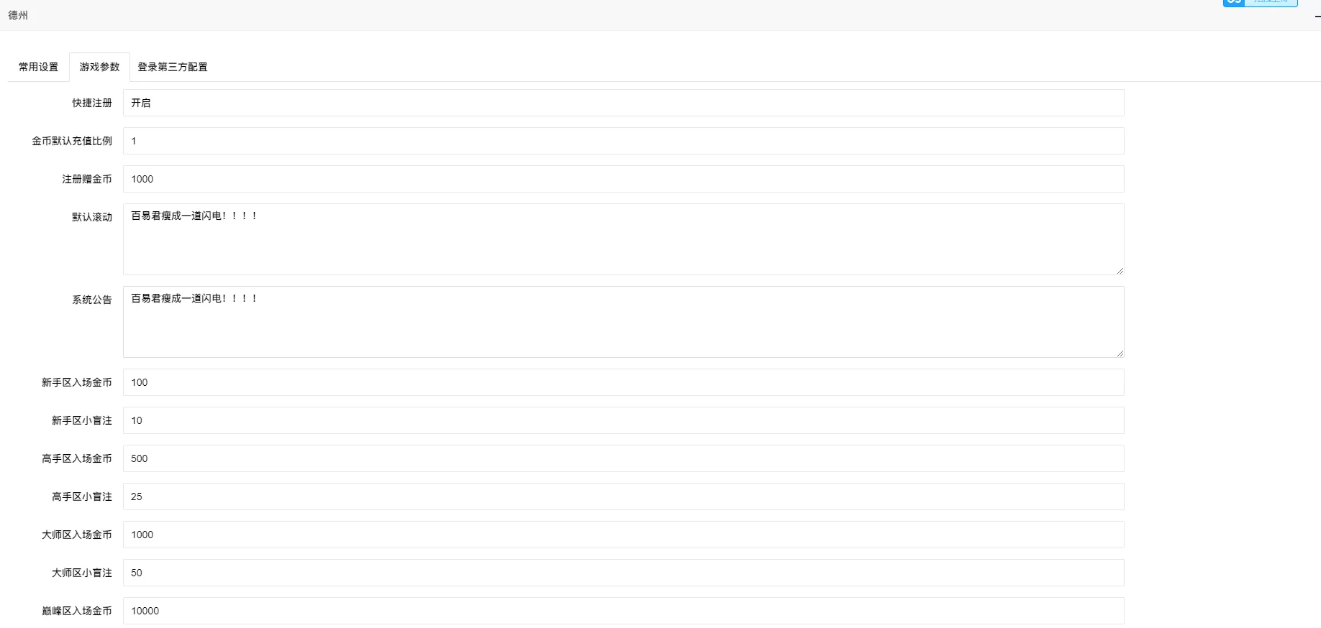Click inside the 默认滚动 text area
The image size is (1321, 628).
(x=623, y=239)
